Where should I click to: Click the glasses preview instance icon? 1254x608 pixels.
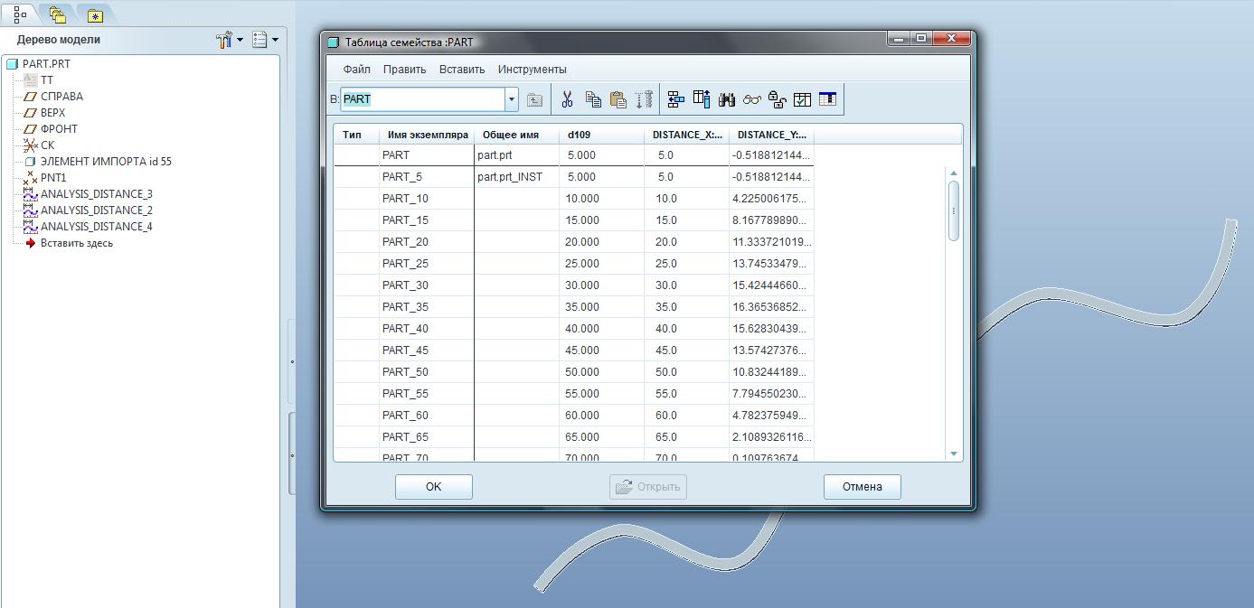(751, 99)
